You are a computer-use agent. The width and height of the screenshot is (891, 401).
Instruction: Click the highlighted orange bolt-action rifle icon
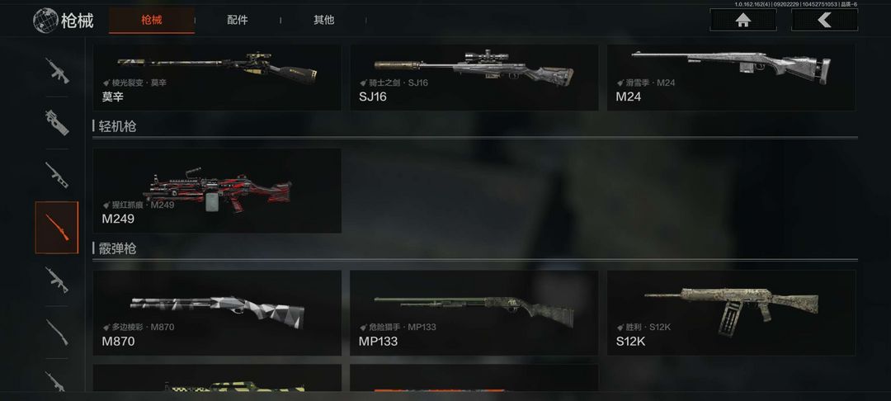pyautogui.click(x=57, y=227)
